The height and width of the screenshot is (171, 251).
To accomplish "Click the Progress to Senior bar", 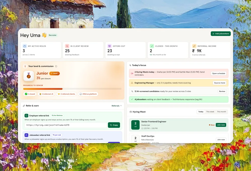I will 72,89.
